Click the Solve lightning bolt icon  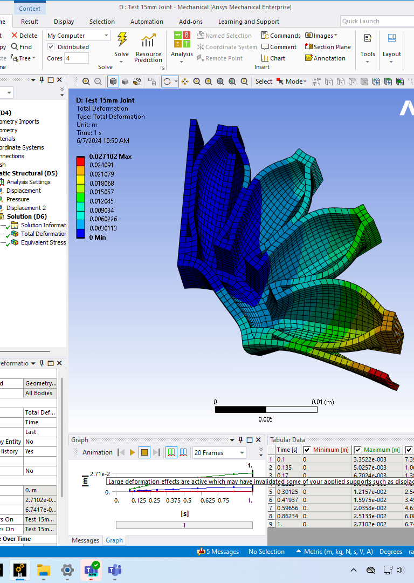coord(122,39)
